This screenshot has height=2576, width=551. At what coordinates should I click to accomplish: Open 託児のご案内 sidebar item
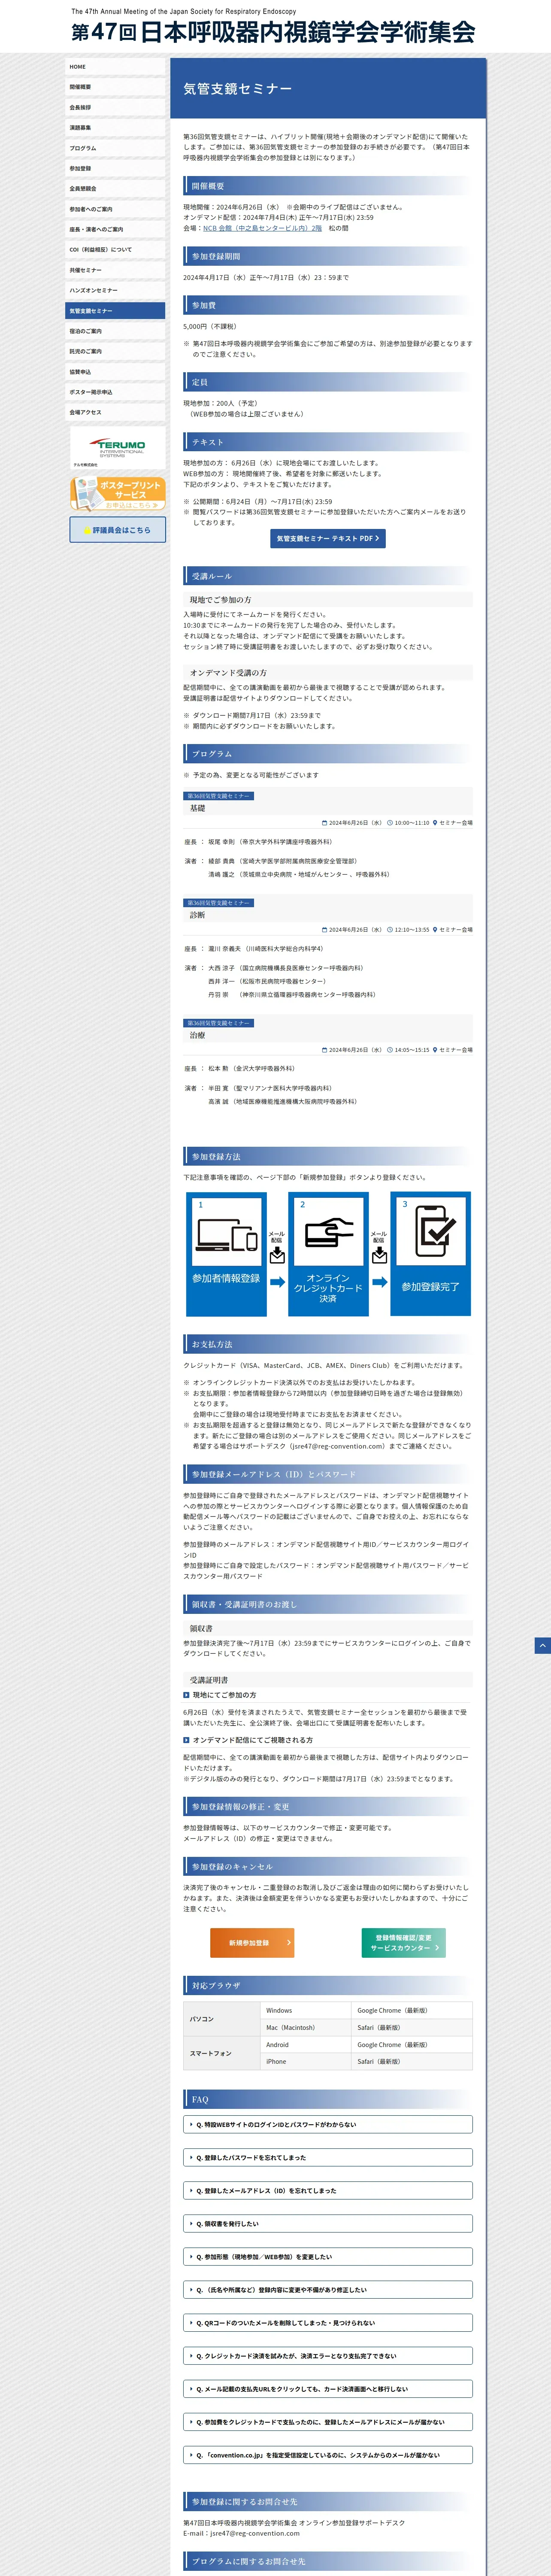click(x=115, y=351)
